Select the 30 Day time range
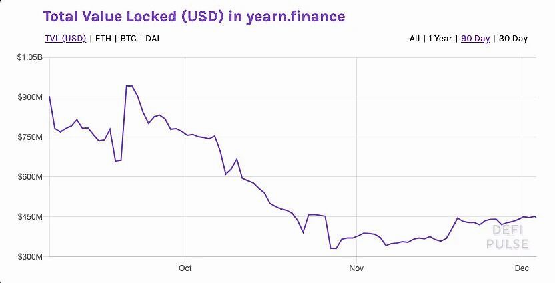 (x=513, y=39)
